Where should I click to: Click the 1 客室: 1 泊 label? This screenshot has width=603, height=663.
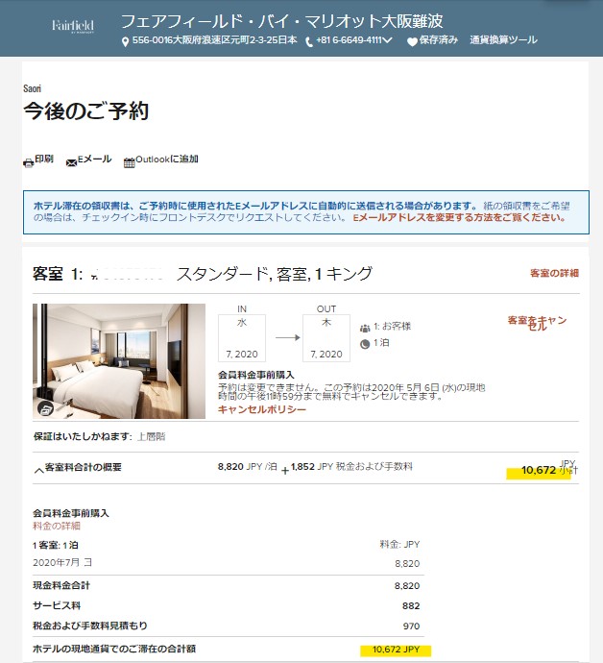click(x=56, y=545)
